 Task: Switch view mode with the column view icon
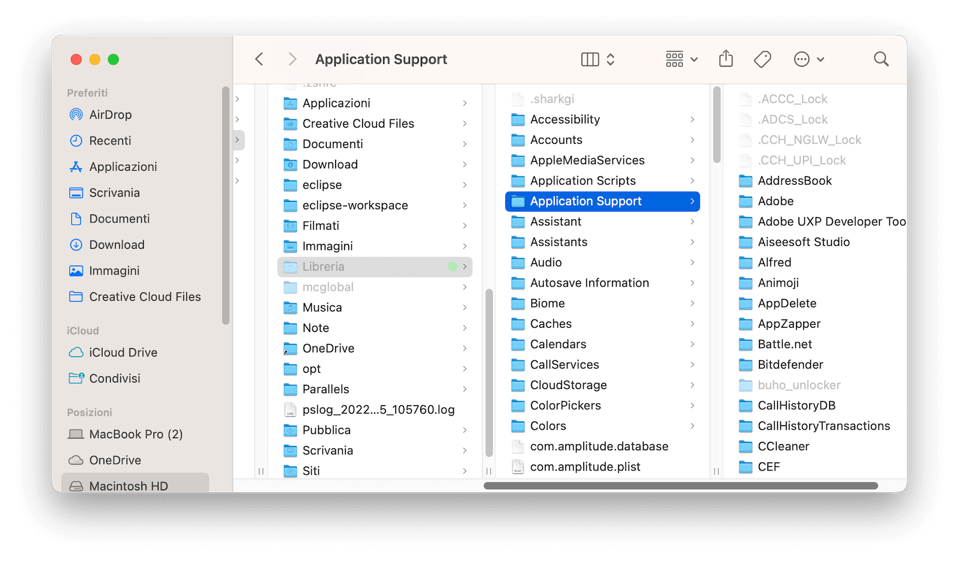(x=590, y=59)
